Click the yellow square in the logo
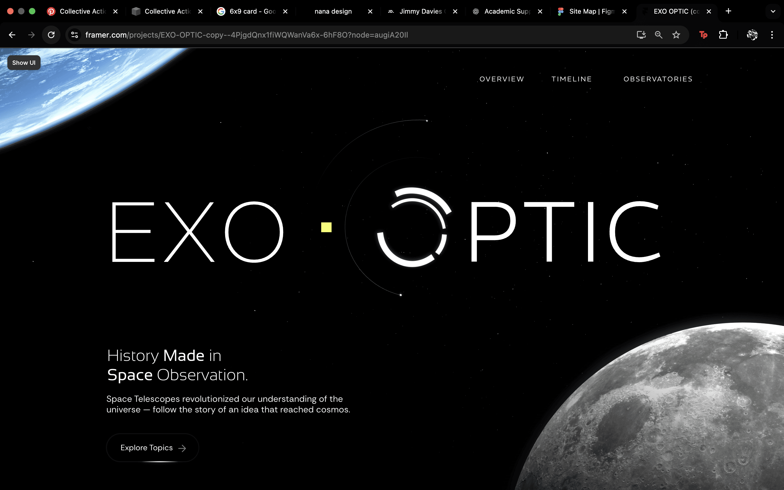 tap(326, 227)
